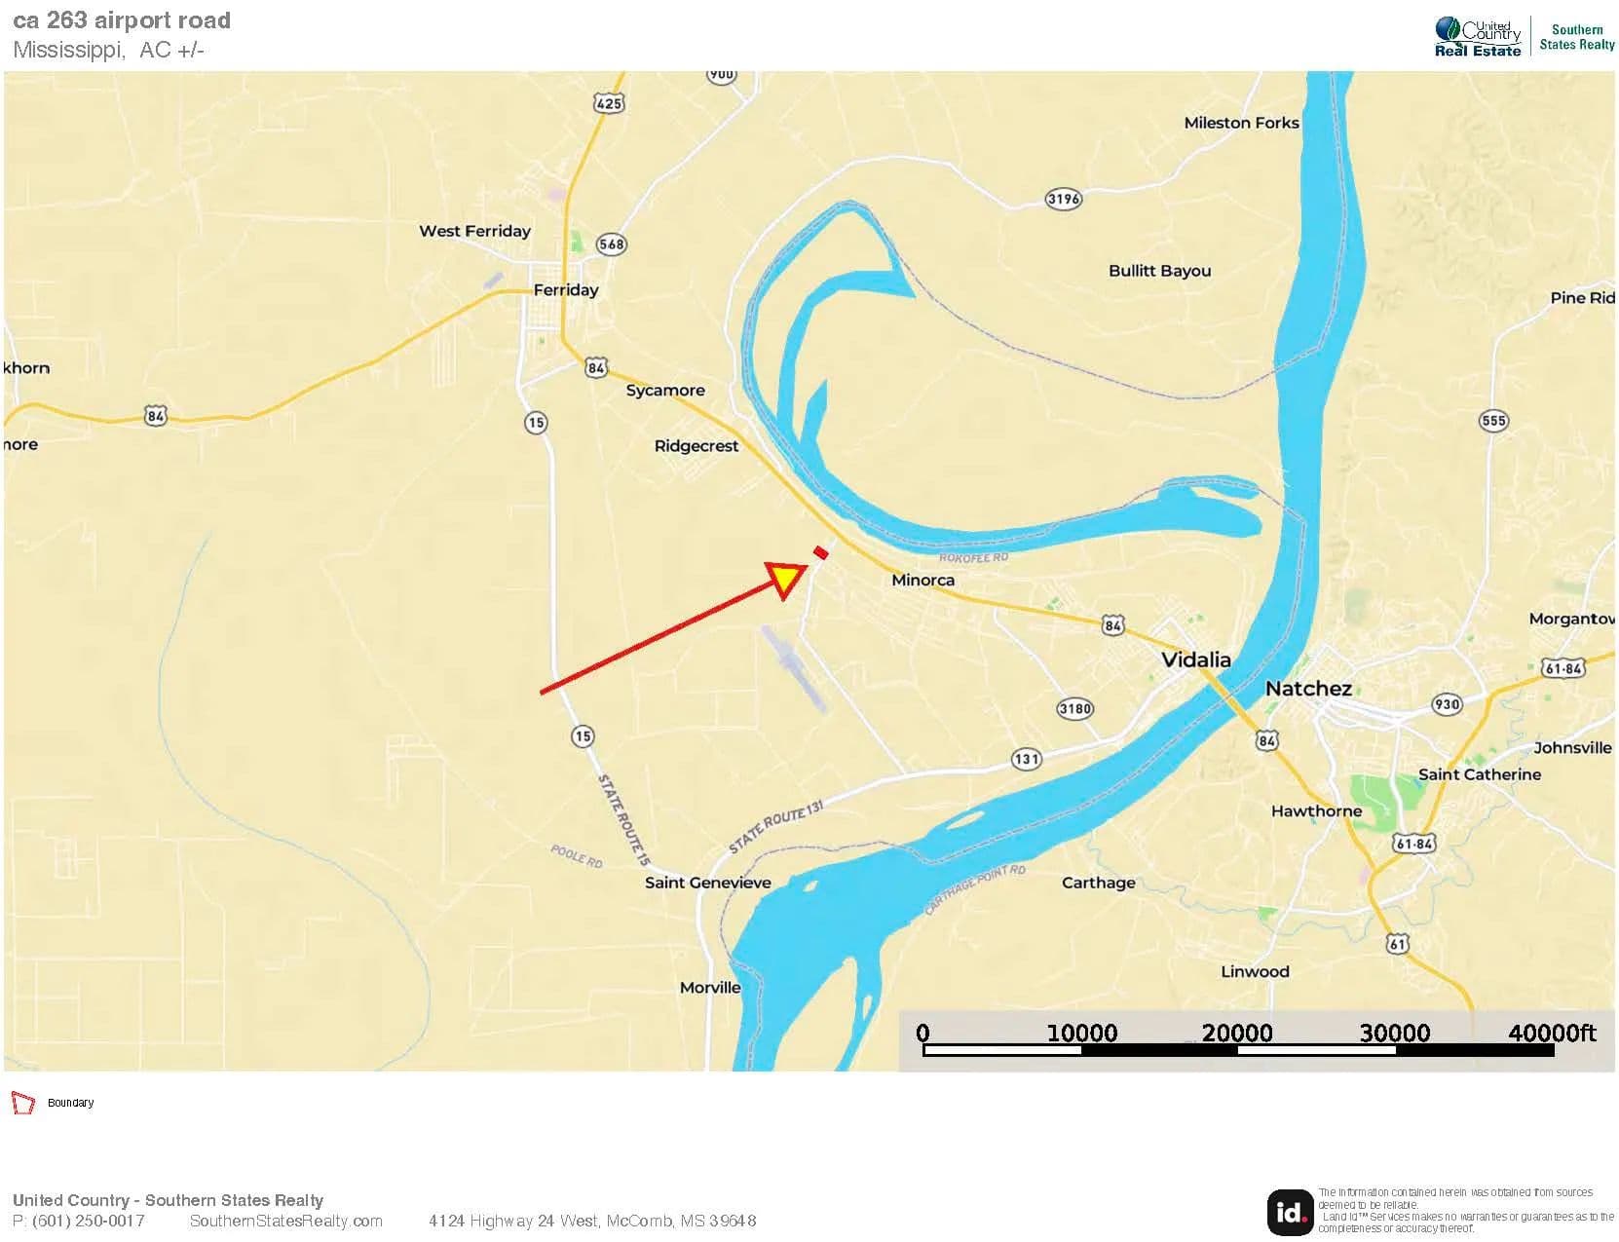The image size is (1619, 1242).
Task: Click the id. Land id logo
Action: [x=1291, y=1212]
